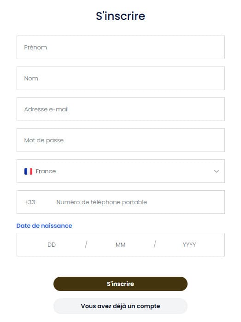
Task: Select the DD day field
Action: coord(52,244)
